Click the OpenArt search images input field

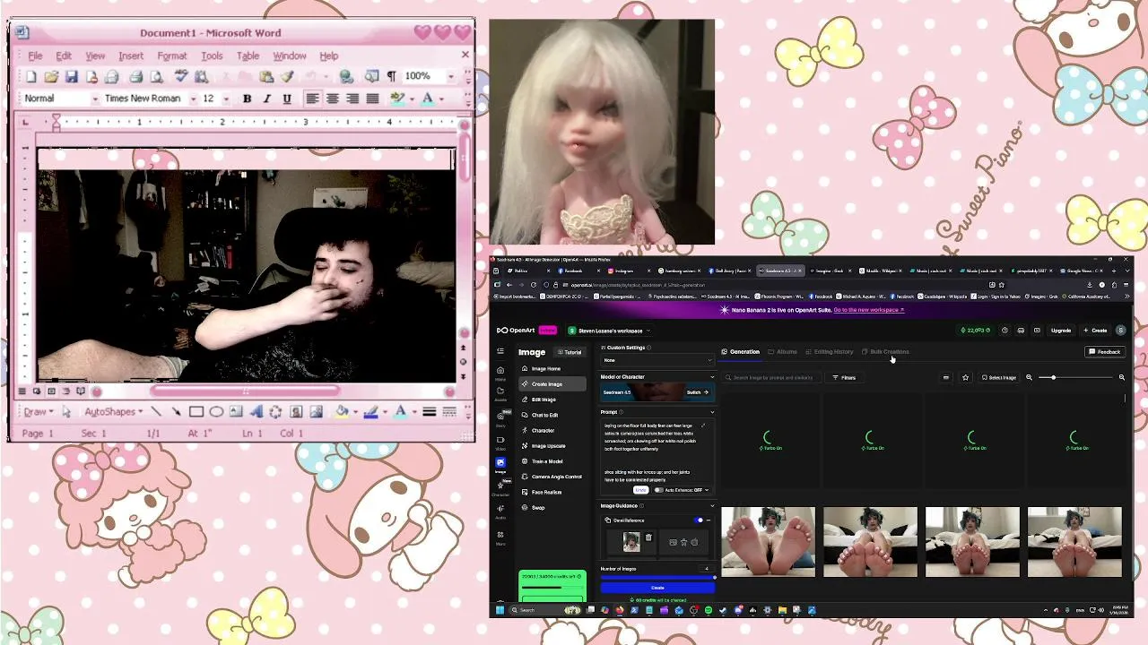coord(773,377)
